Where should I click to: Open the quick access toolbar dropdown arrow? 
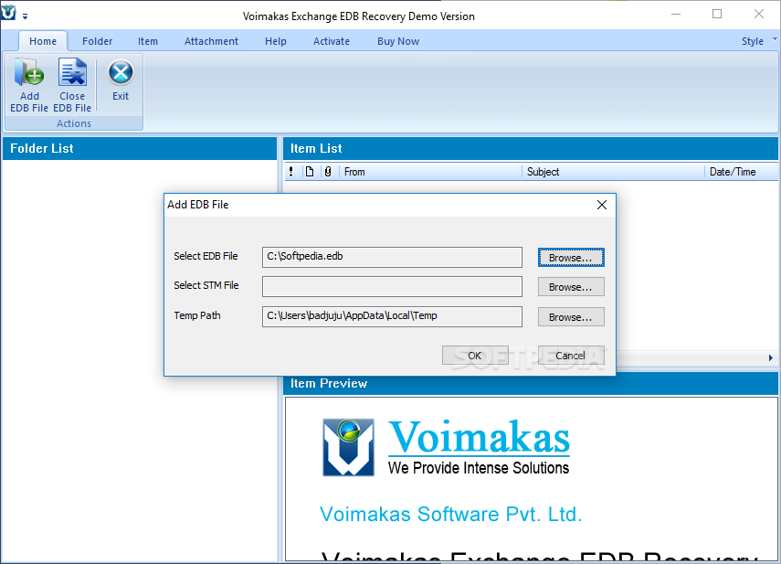tap(25, 16)
